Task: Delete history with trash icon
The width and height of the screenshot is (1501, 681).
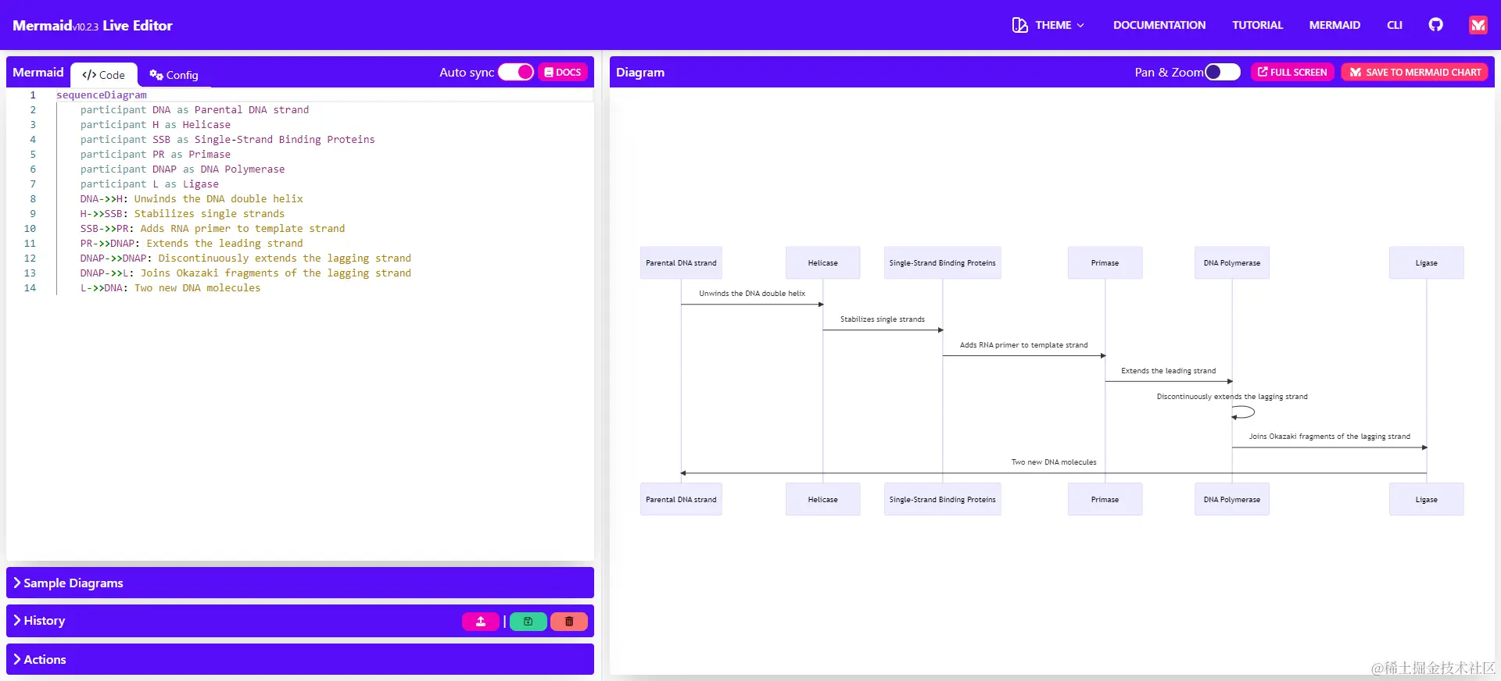Action: click(x=569, y=622)
